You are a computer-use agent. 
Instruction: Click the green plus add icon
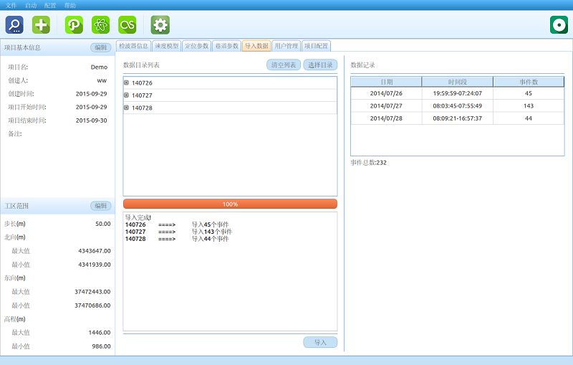tap(42, 25)
